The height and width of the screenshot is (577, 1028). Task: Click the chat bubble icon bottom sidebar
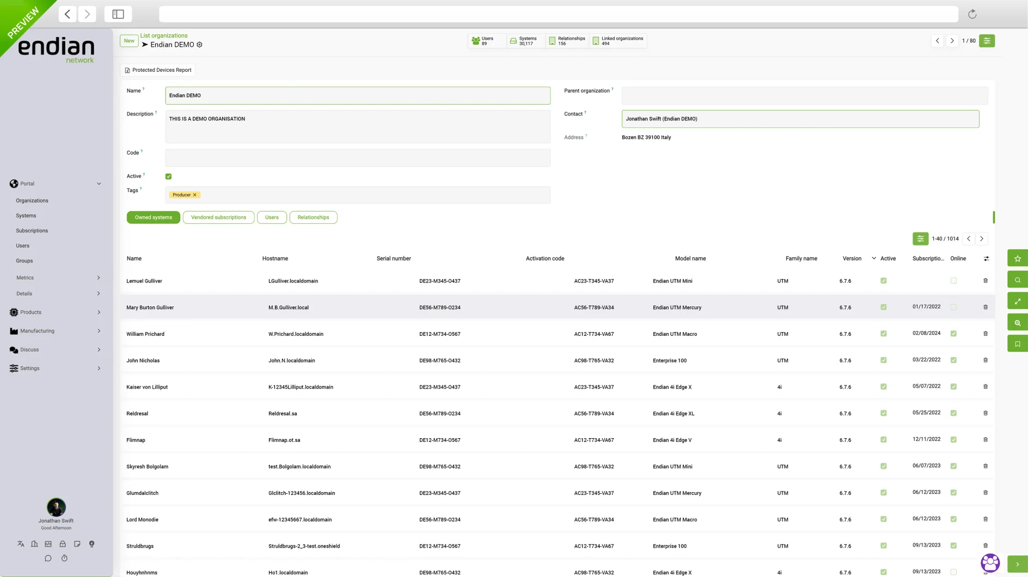coord(48,558)
